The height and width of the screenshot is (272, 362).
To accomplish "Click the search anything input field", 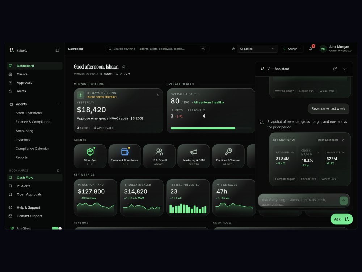I will 157,49.
